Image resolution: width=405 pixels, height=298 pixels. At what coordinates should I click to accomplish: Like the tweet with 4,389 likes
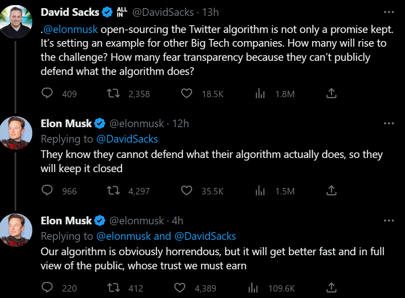(x=181, y=288)
